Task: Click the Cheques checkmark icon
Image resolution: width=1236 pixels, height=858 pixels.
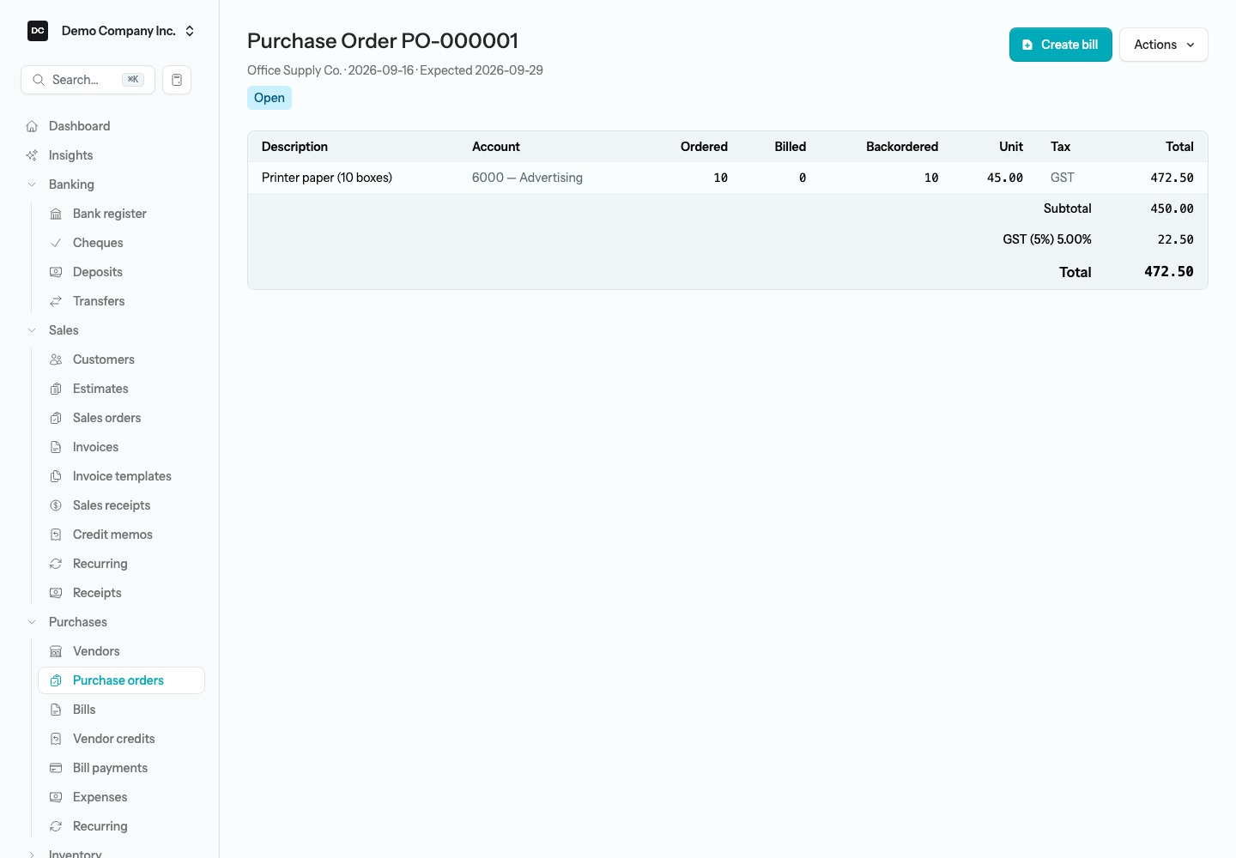Action: [56, 243]
